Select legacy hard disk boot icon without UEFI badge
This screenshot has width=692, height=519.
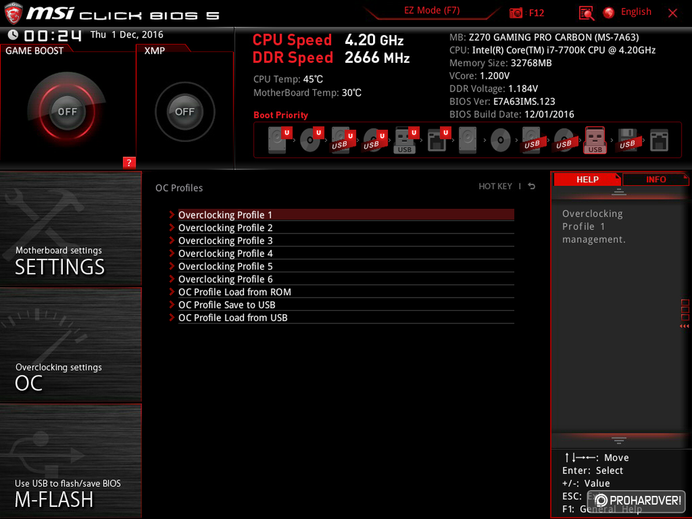pos(468,140)
